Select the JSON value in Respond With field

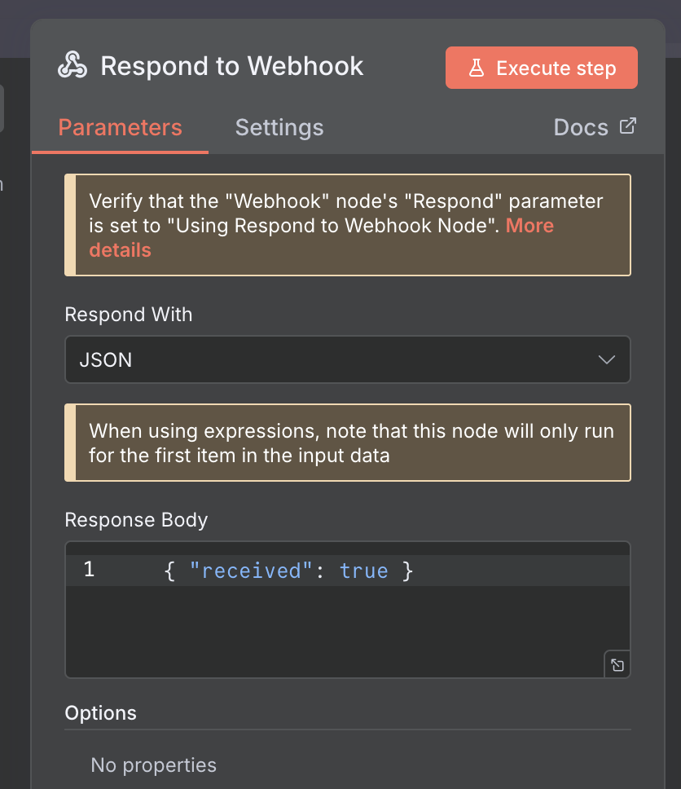pos(106,359)
